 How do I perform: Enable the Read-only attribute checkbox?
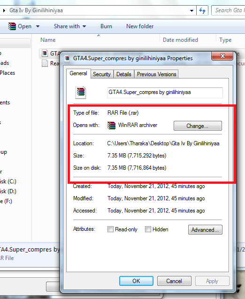tap(110, 229)
